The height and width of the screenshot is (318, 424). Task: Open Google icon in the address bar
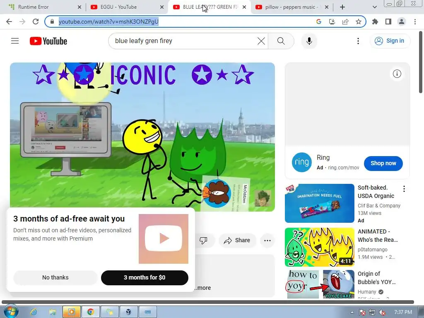point(319,22)
